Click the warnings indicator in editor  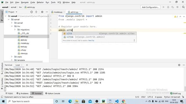(176, 16)
